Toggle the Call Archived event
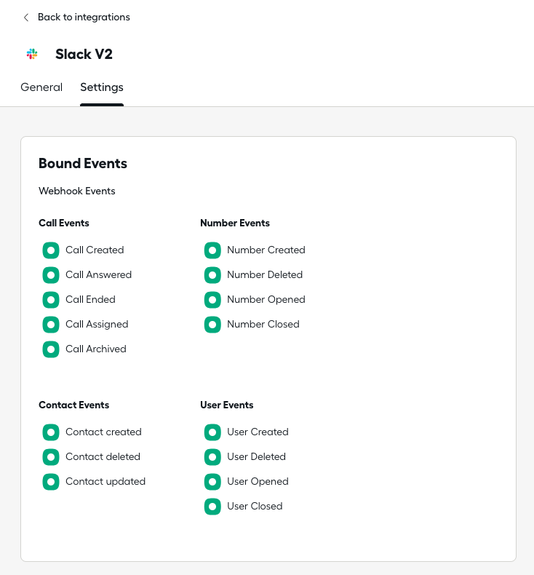534x575 pixels. (x=51, y=349)
